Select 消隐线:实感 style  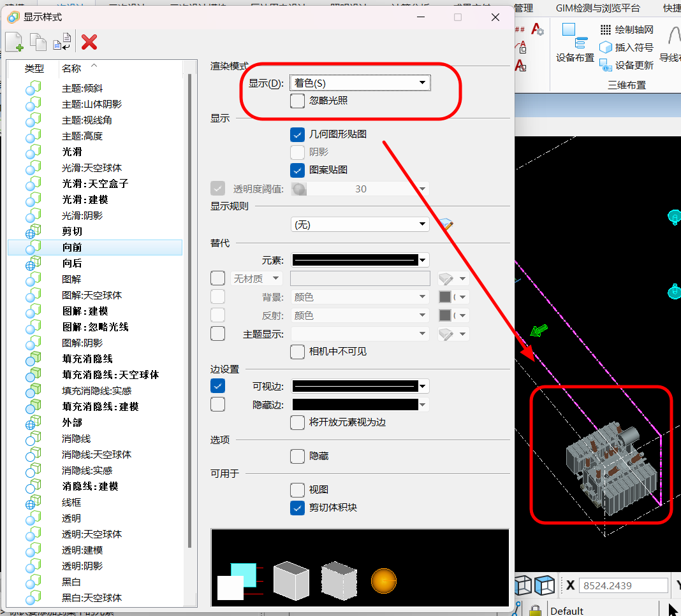point(87,471)
